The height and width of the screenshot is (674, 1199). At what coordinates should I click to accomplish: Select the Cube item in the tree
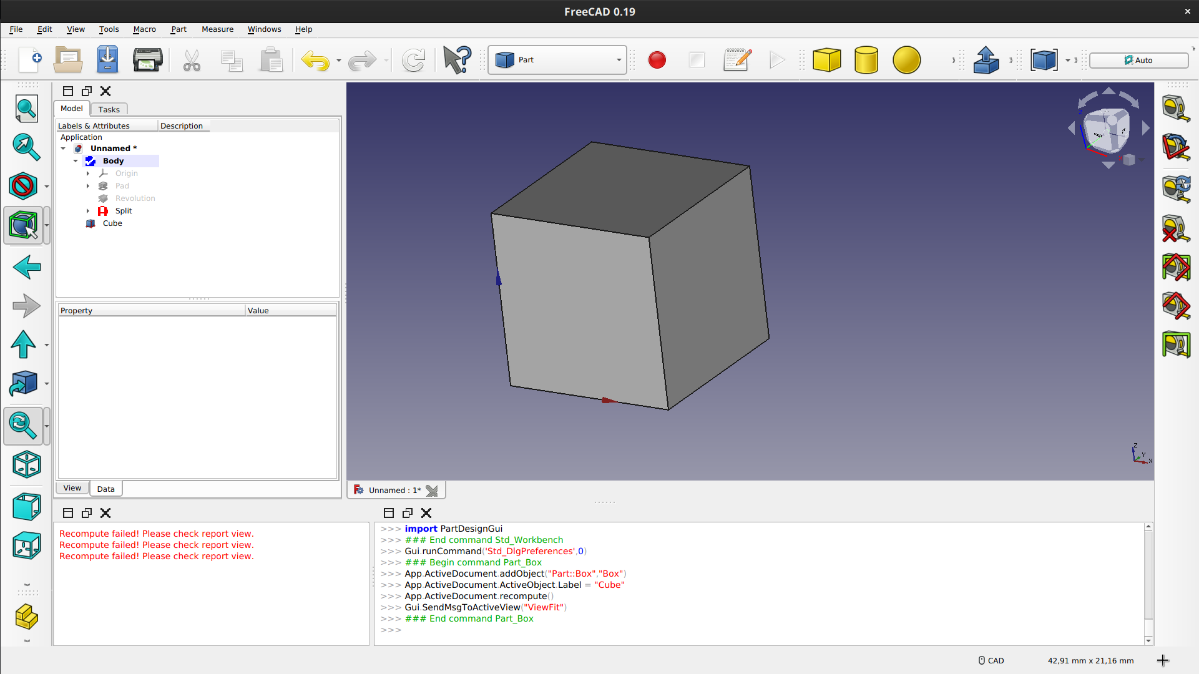point(112,223)
